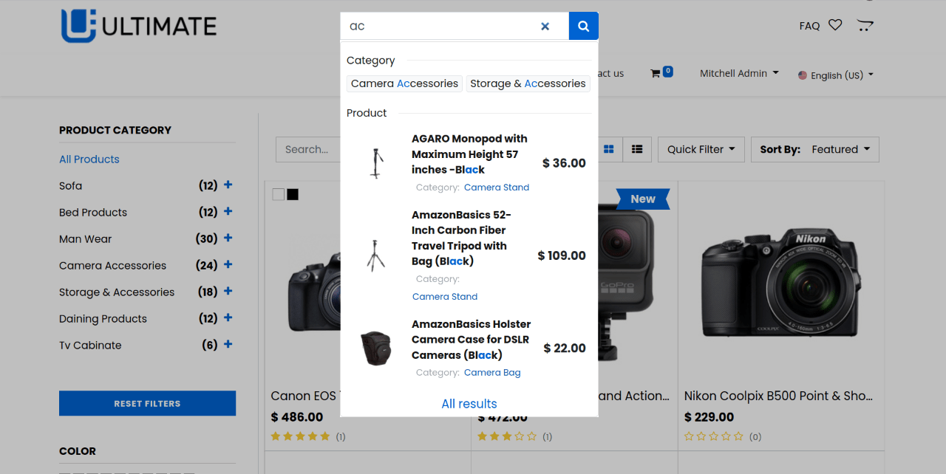Open the cart icon with the 0 badge
The width and height of the screenshot is (946, 474).
661,72
